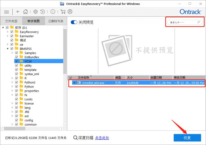Click the shopping cart icon
This screenshot has height=145, width=206.
[x=63, y=12]
